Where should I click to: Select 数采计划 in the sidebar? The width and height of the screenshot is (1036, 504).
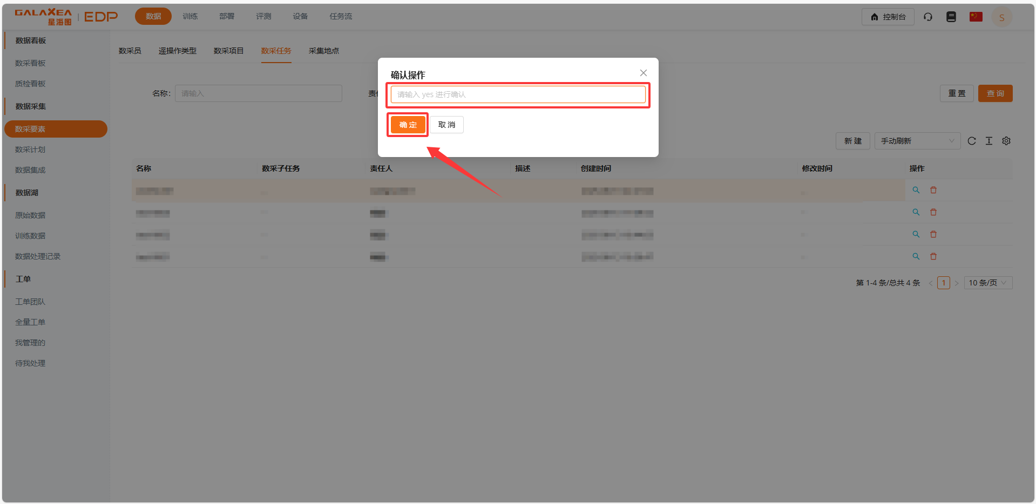[x=30, y=149]
